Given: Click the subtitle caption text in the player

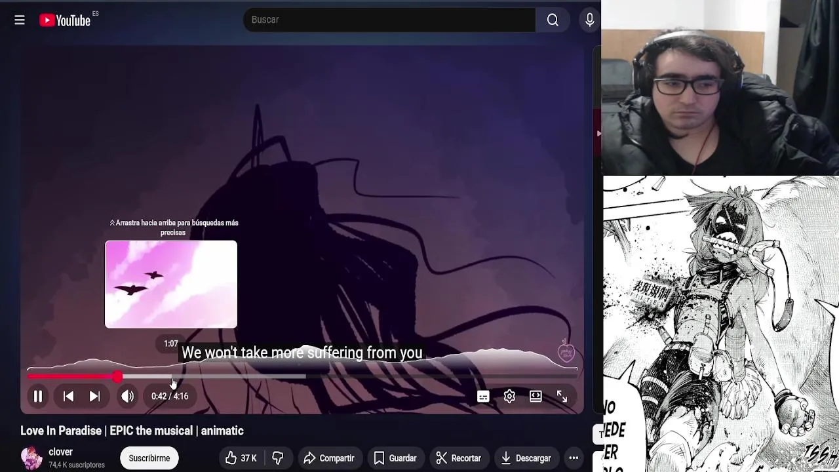Looking at the screenshot, I should (x=302, y=353).
